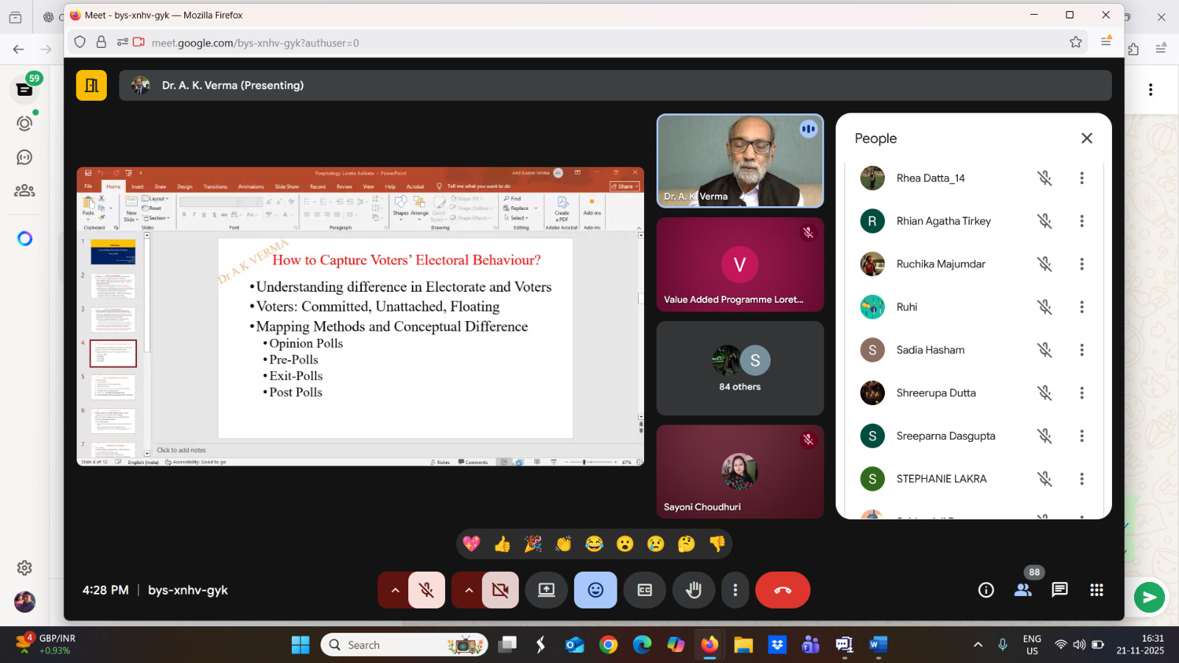Click the raise hand icon
This screenshot has width=1179, height=663.
[x=693, y=590]
